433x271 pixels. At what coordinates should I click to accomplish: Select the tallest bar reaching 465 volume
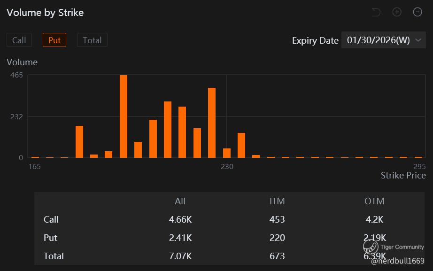pos(124,116)
